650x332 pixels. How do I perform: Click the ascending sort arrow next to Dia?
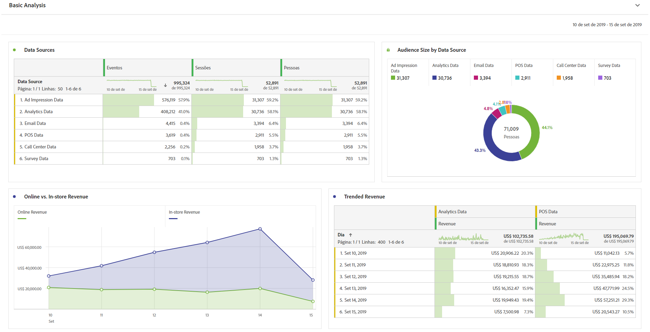pos(351,235)
